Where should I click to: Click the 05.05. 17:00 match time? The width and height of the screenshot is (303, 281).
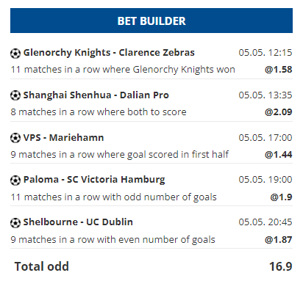click(x=265, y=138)
